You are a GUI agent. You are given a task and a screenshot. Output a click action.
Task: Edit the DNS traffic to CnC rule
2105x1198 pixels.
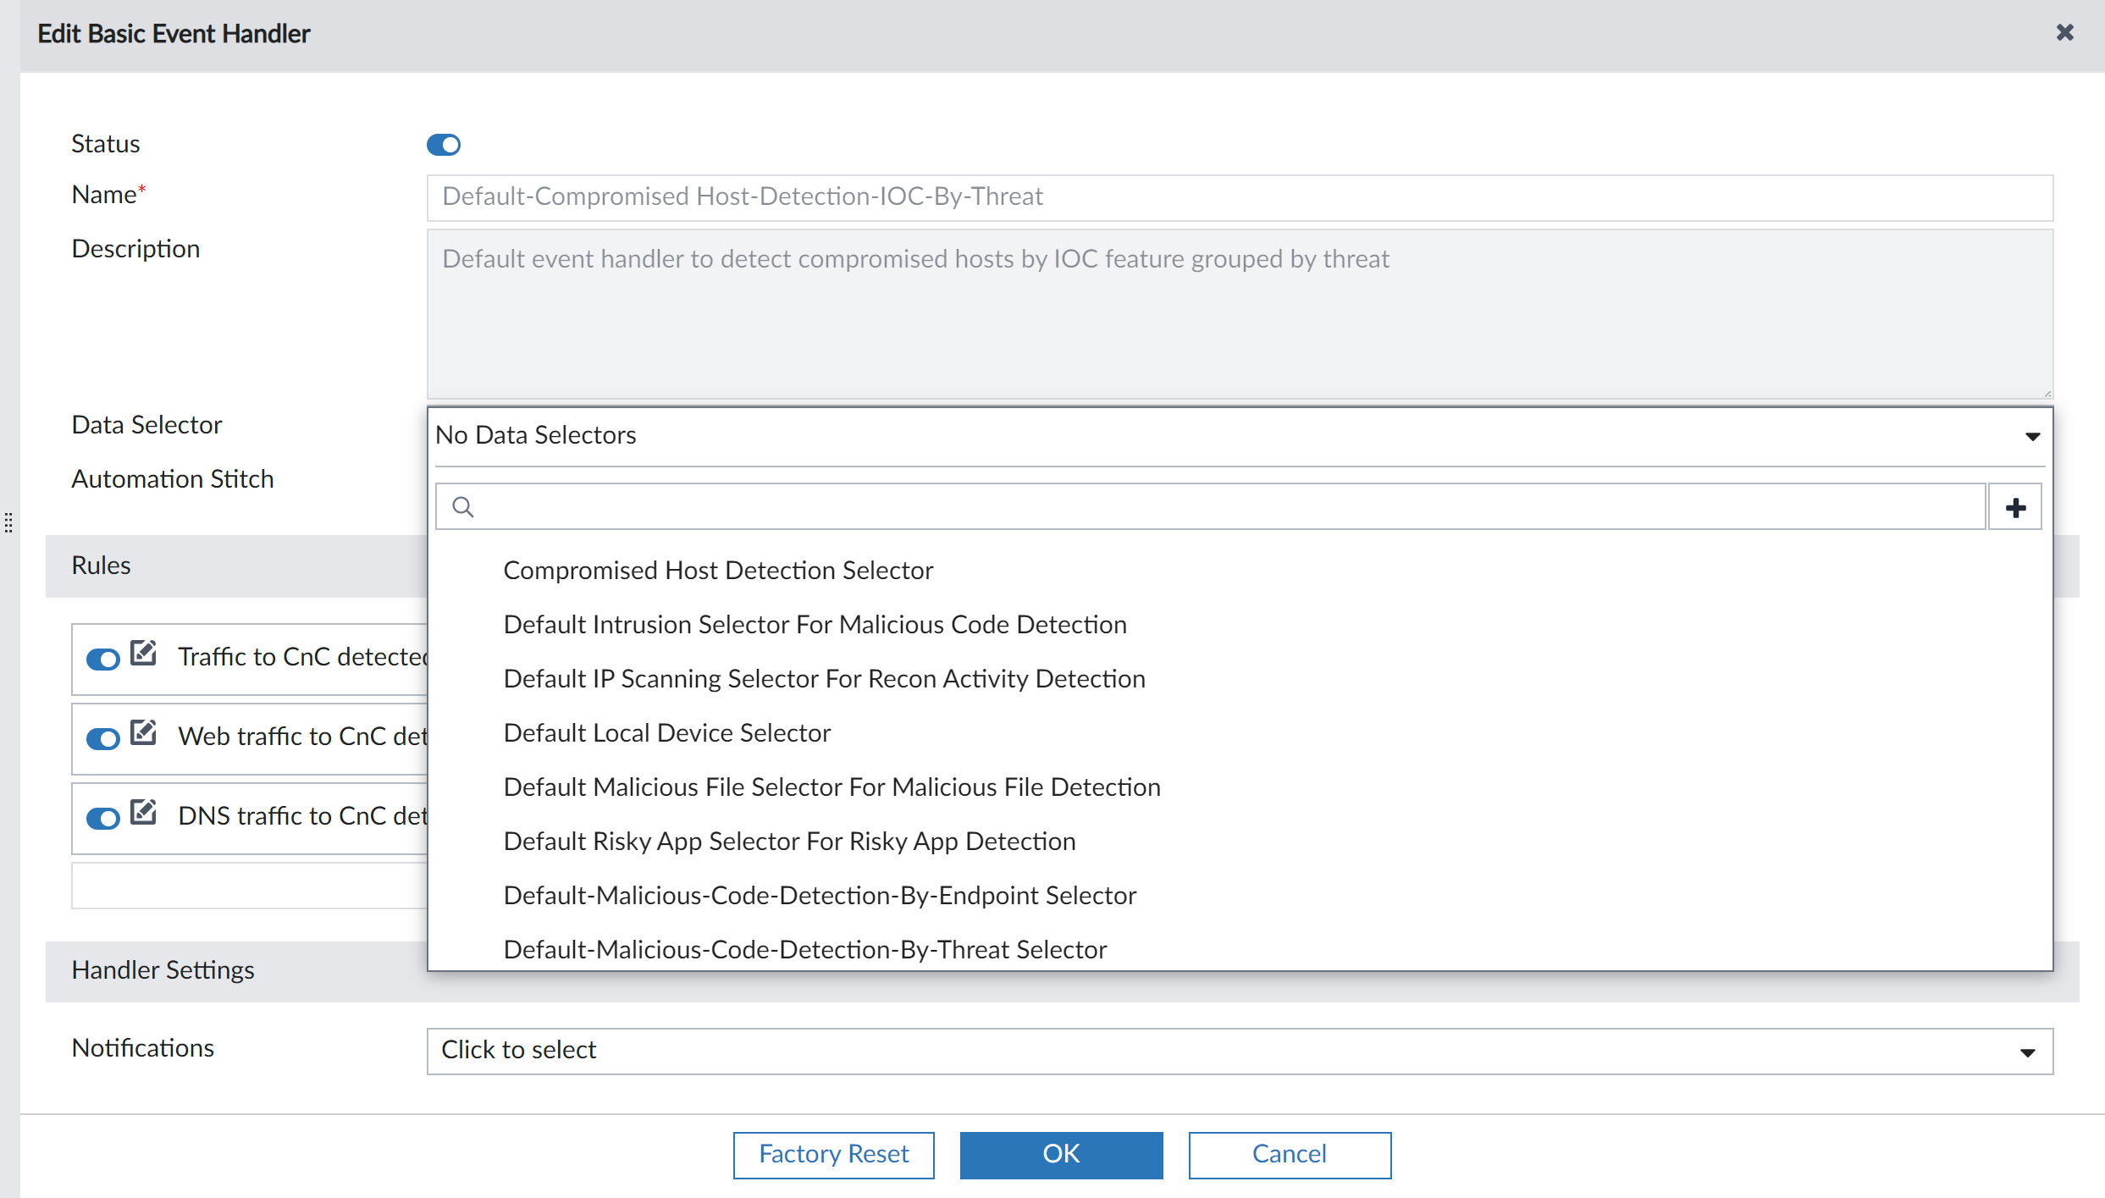144,811
